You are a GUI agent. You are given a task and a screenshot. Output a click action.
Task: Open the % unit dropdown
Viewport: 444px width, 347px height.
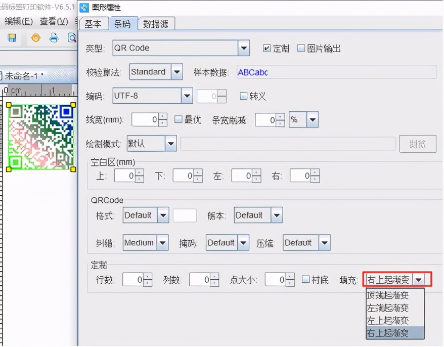click(313, 119)
